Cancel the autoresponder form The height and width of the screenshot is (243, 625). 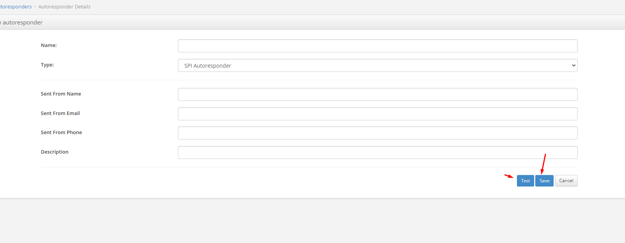point(566,181)
